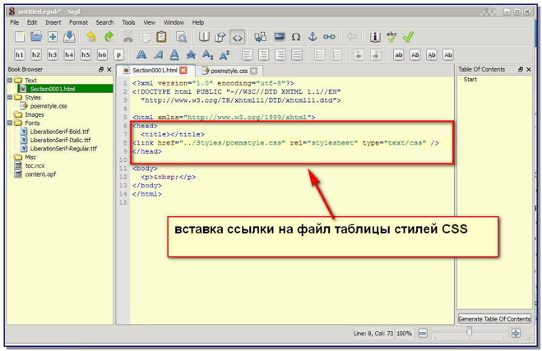
Task: Copy selection using the copy icon
Action: [x=145, y=37]
